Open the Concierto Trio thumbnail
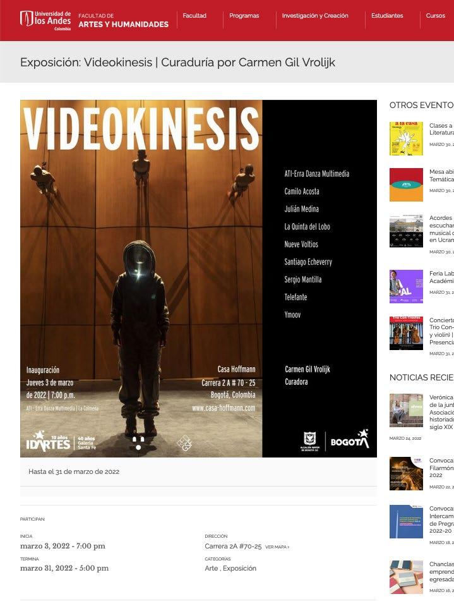 pos(406,333)
